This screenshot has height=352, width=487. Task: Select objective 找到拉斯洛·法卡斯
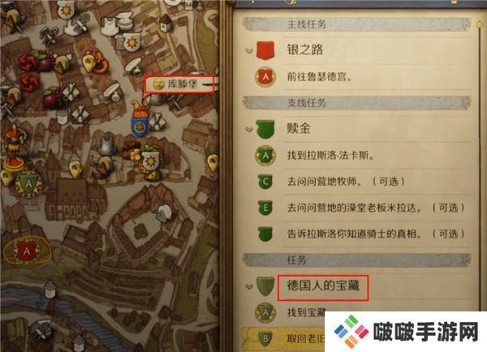point(330,155)
